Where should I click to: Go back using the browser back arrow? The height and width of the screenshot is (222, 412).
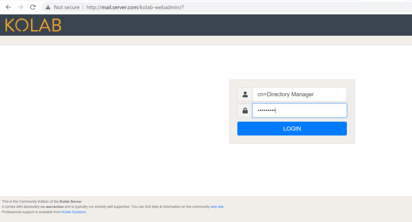point(8,7)
